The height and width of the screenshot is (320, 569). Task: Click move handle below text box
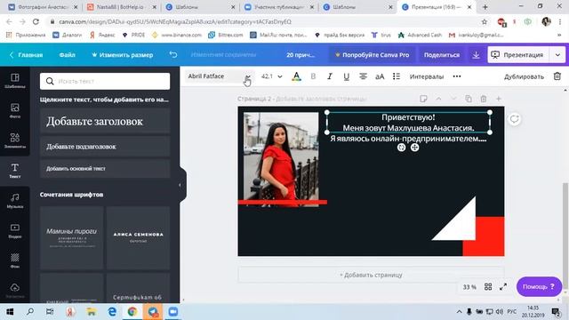414,148
